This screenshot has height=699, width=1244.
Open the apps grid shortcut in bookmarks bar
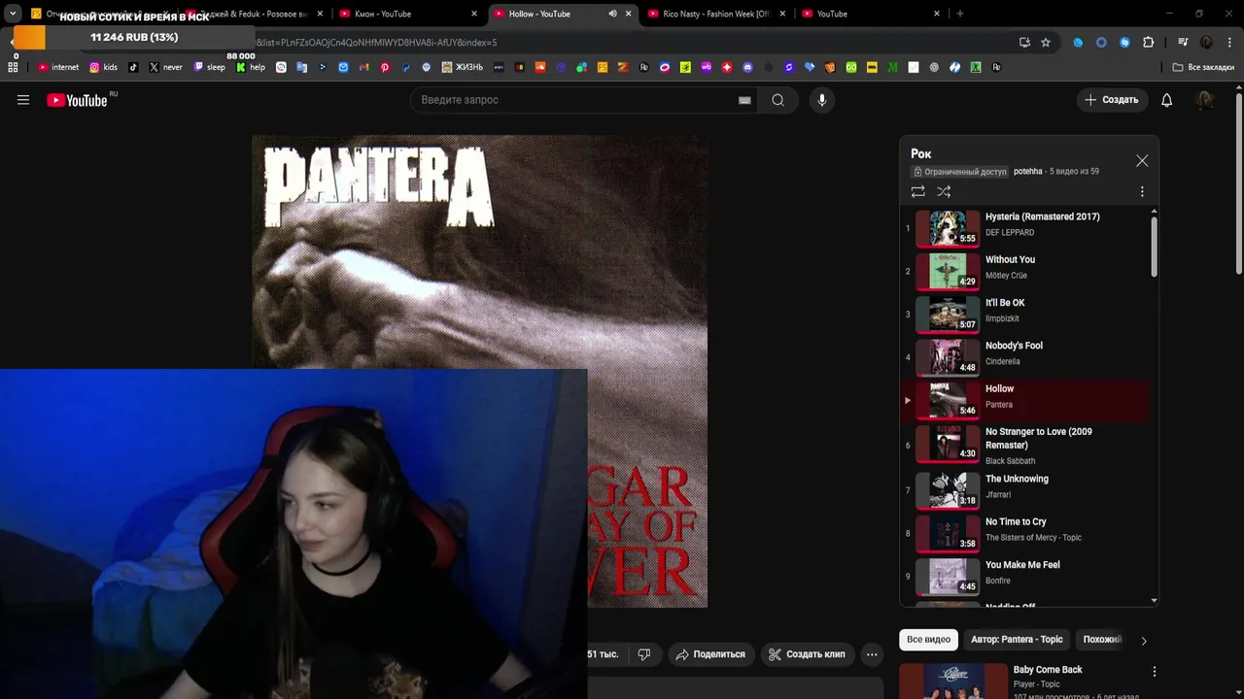coord(13,67)
